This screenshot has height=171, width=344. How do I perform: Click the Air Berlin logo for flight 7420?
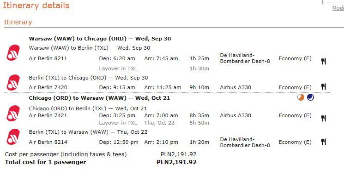click(x=13, y=83)
